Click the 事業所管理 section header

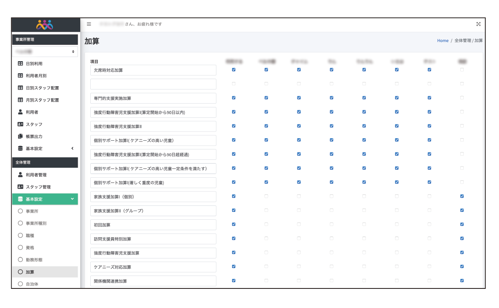[x=45, y=40]
